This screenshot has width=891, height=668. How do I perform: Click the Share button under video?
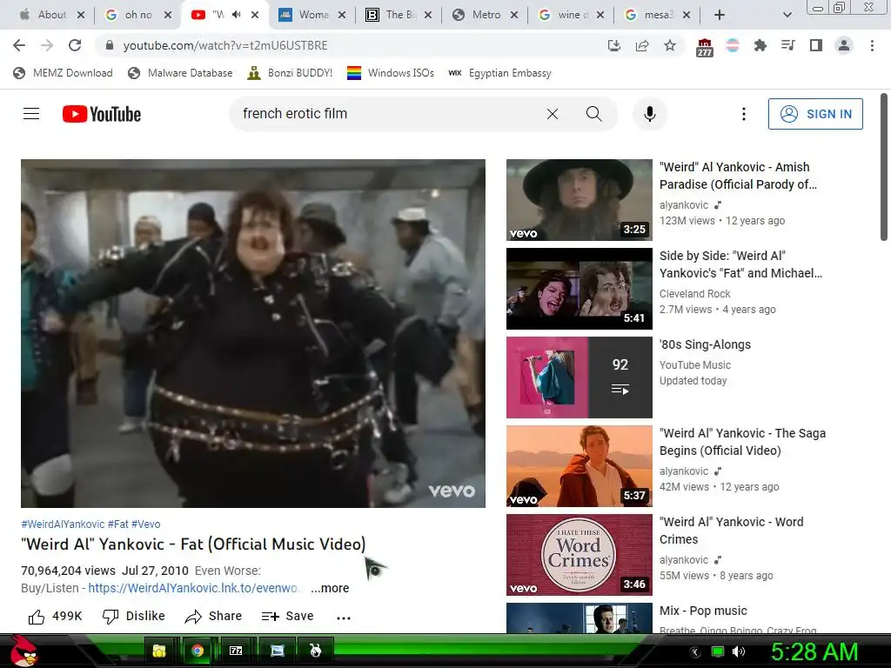click(214, 617)
